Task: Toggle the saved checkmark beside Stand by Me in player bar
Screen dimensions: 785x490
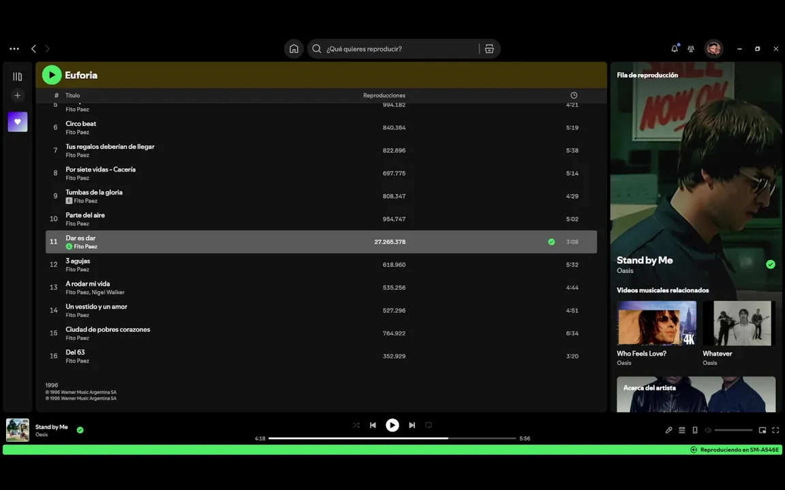Action: click(80, 430)
